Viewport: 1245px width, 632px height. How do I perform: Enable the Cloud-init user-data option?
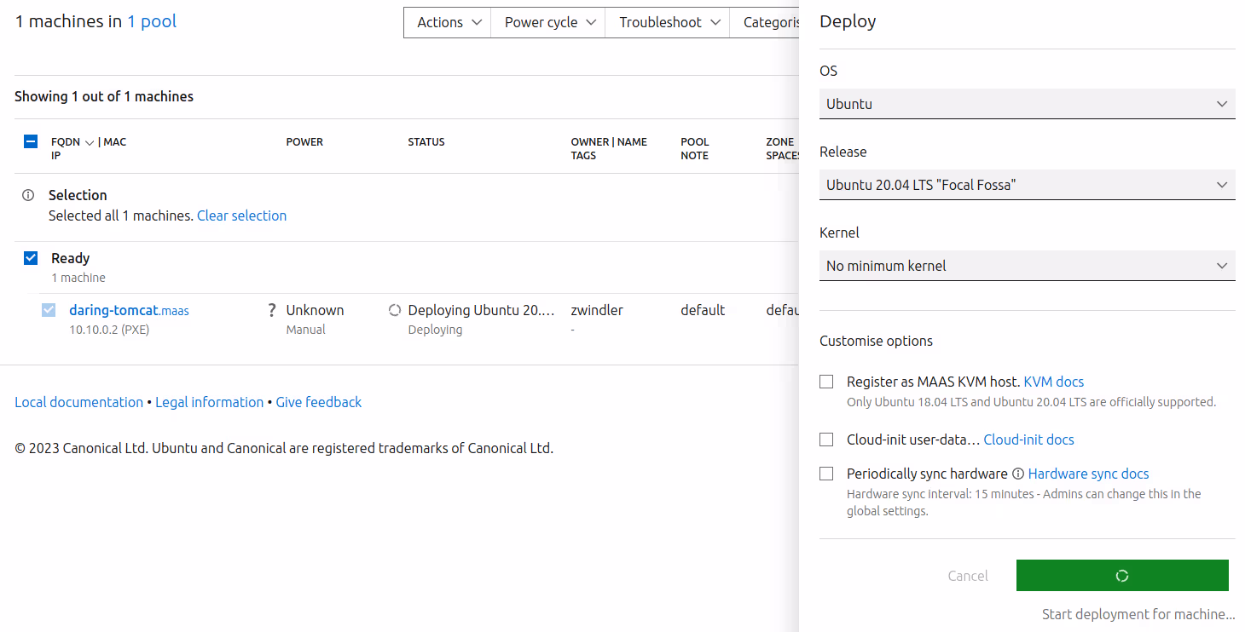point(826,440)
